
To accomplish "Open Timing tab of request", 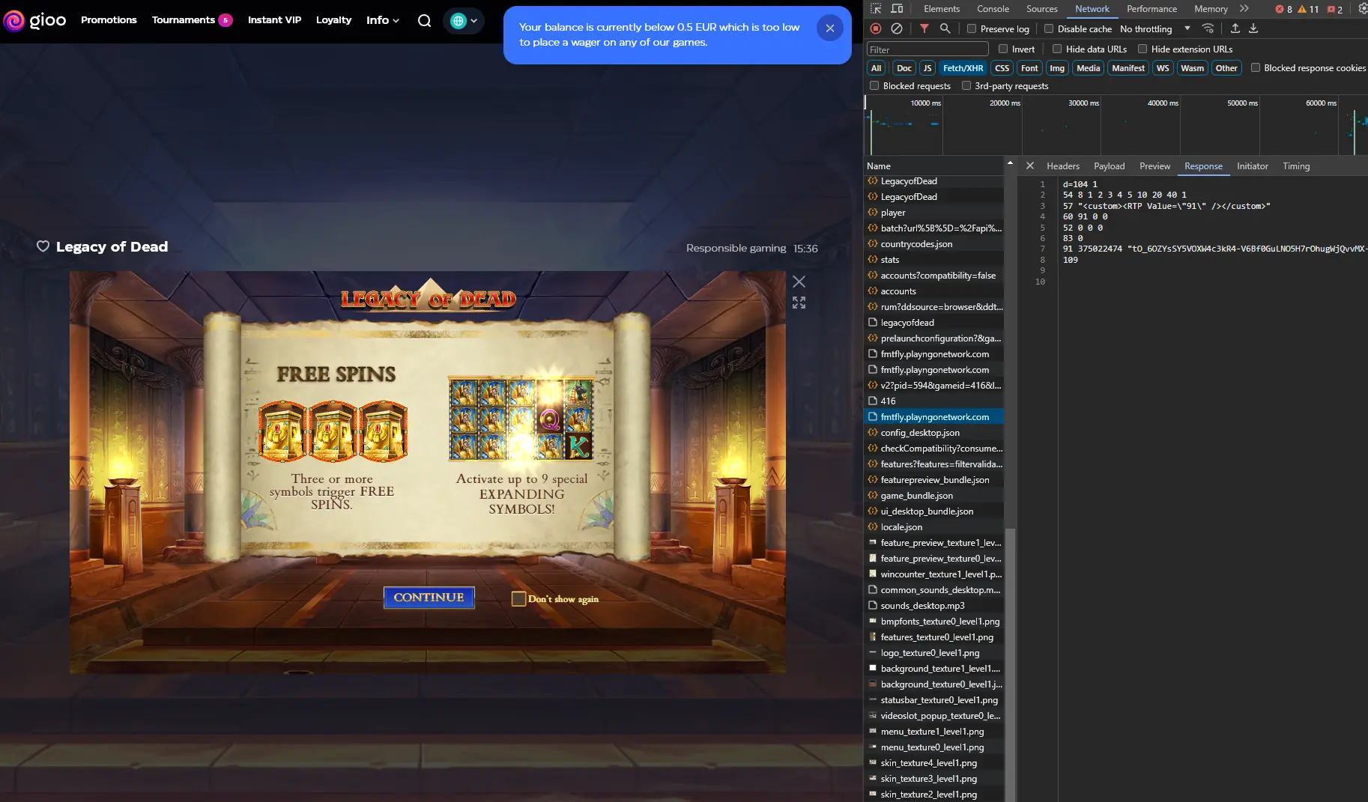I will [x=1296, y=166].
